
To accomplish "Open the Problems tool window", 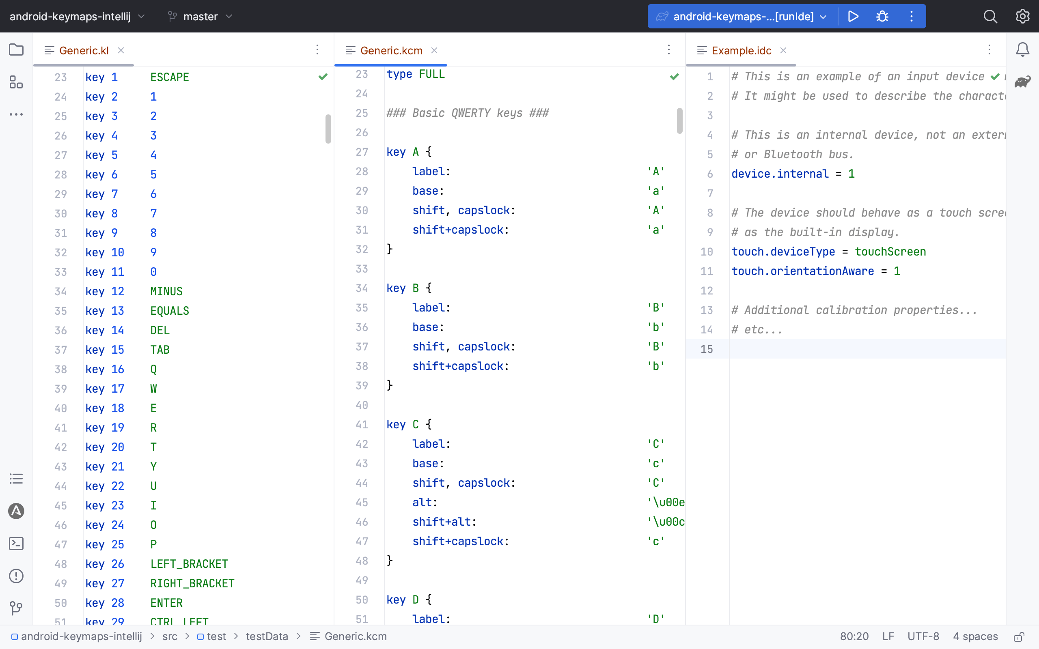I will click(x=16, y=576).
